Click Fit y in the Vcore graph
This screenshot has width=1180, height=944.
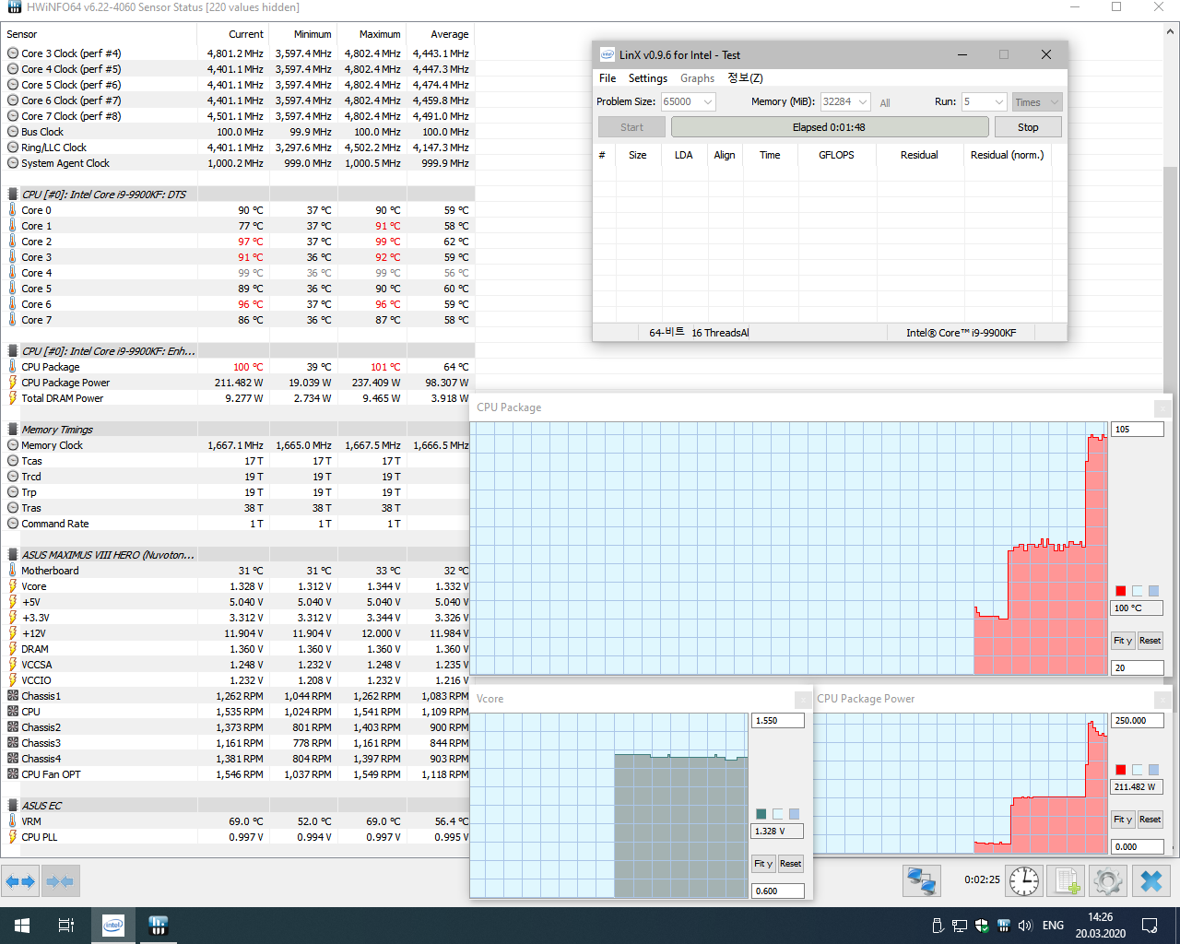coord(763,864)
